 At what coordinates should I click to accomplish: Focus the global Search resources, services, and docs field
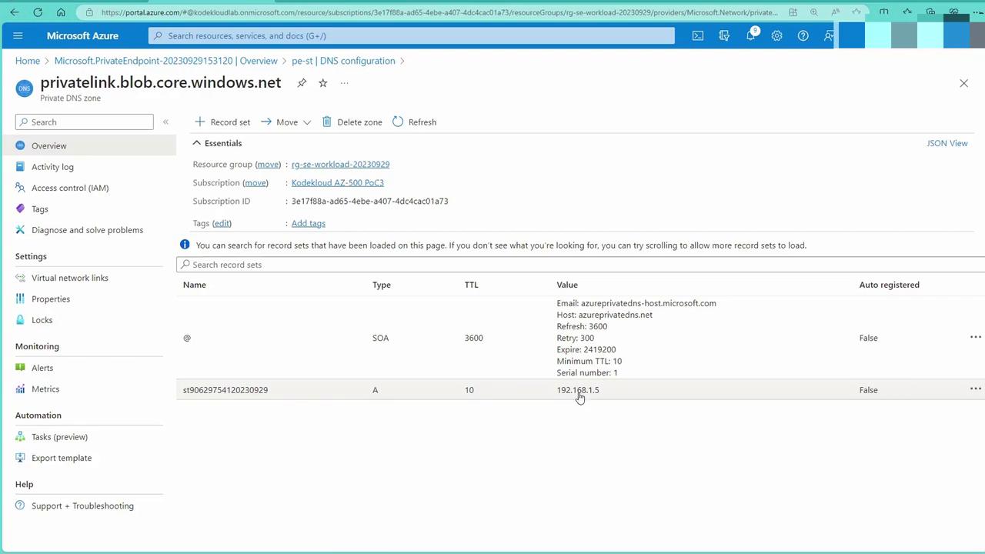click(x=412, y=35)
